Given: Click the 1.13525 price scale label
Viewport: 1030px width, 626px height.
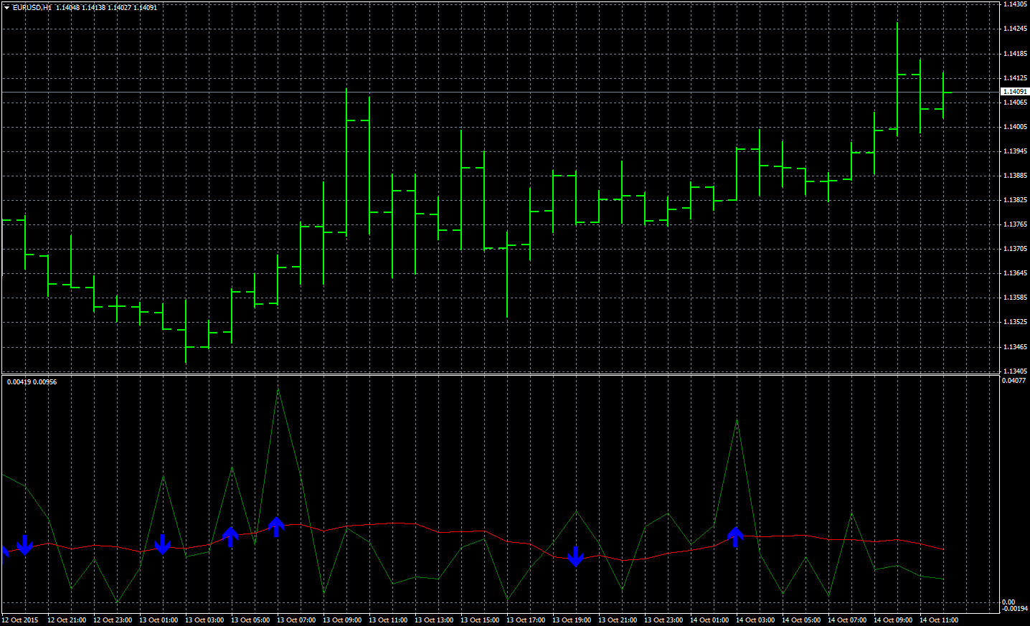Looking at the screenshot, I should click(x=1015, y=322).
